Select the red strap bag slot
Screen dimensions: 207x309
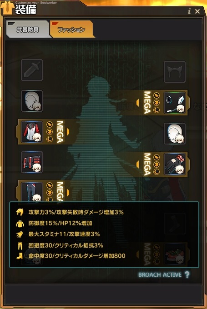coord(32,162)
